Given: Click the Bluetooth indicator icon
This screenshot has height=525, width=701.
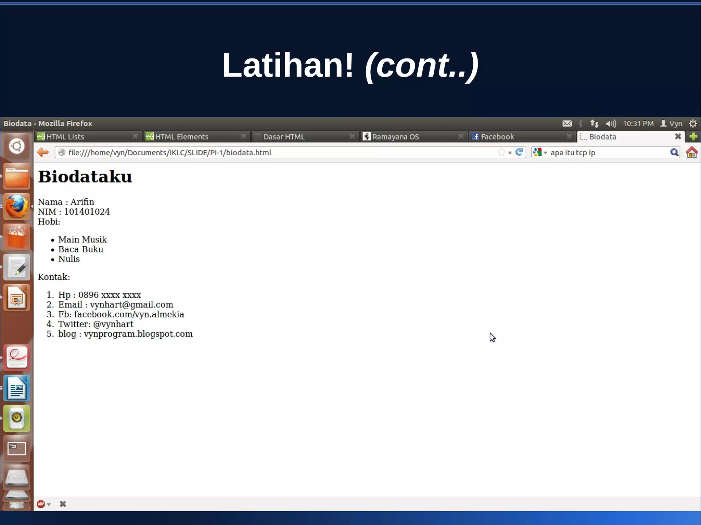Looking at the screenshot, I should [x=581, y=123].
